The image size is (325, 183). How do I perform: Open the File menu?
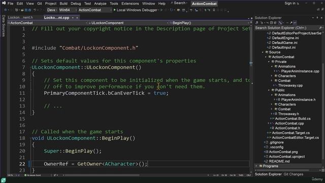click(x=10, y=4)
